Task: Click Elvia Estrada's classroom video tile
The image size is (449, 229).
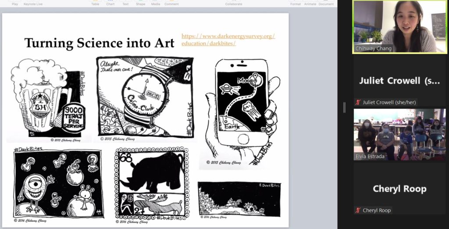Action: pos(400,135)
